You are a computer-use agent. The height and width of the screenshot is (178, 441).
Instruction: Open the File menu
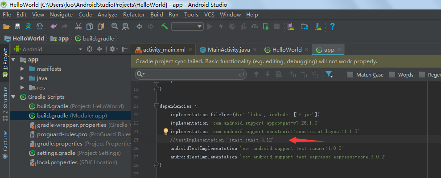click(x=7, y=15)
